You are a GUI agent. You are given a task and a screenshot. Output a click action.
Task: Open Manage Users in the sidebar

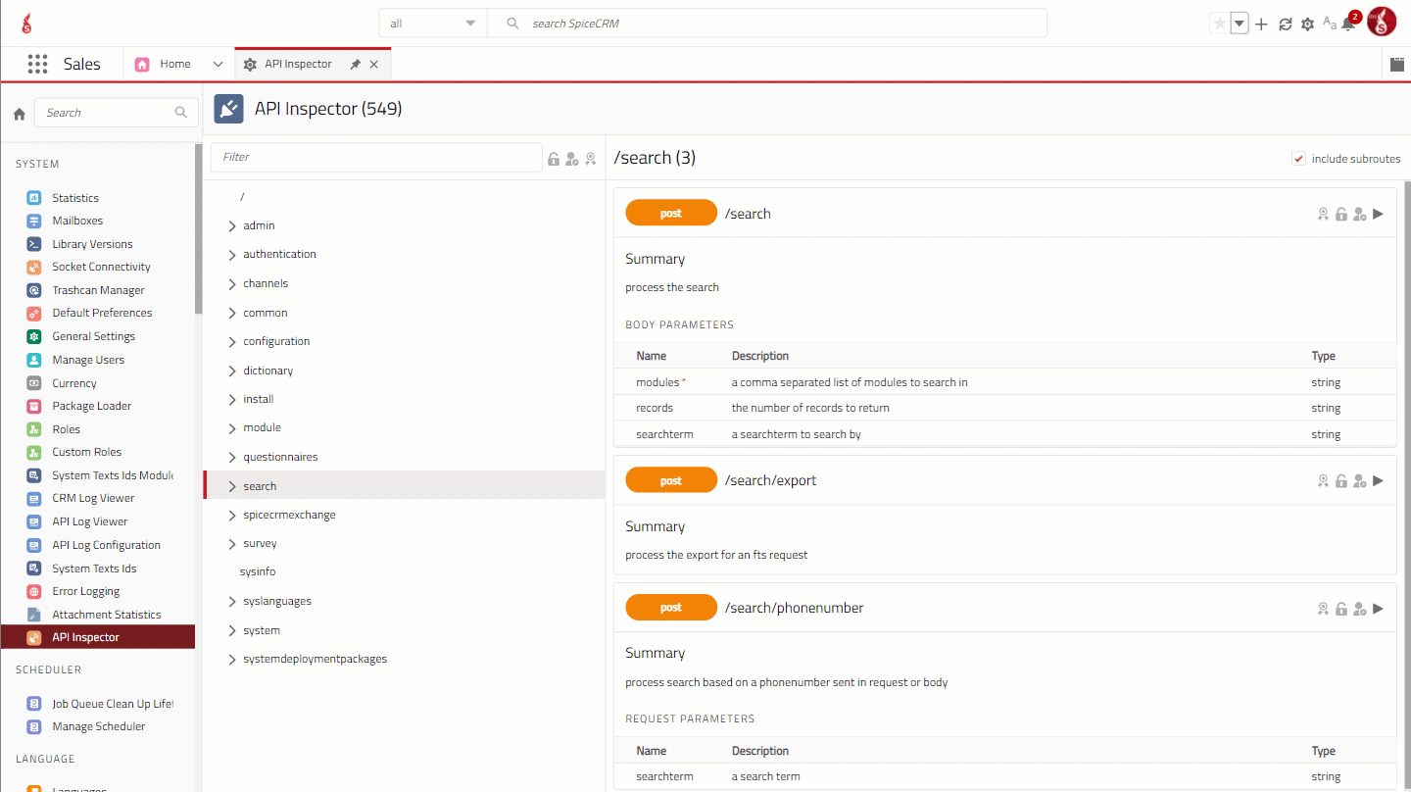(x=88, y=360)
